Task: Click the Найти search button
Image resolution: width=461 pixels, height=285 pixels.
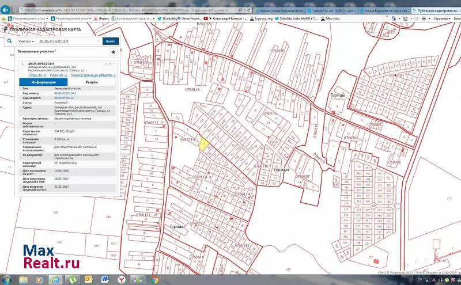Action: [x=110, y=41]
